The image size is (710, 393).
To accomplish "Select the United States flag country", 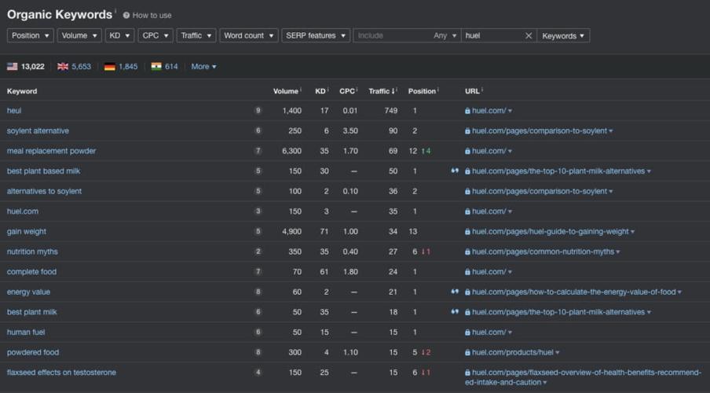I will (13, 67).
